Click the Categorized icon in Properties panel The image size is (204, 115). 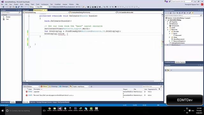(x=166, y=70)
